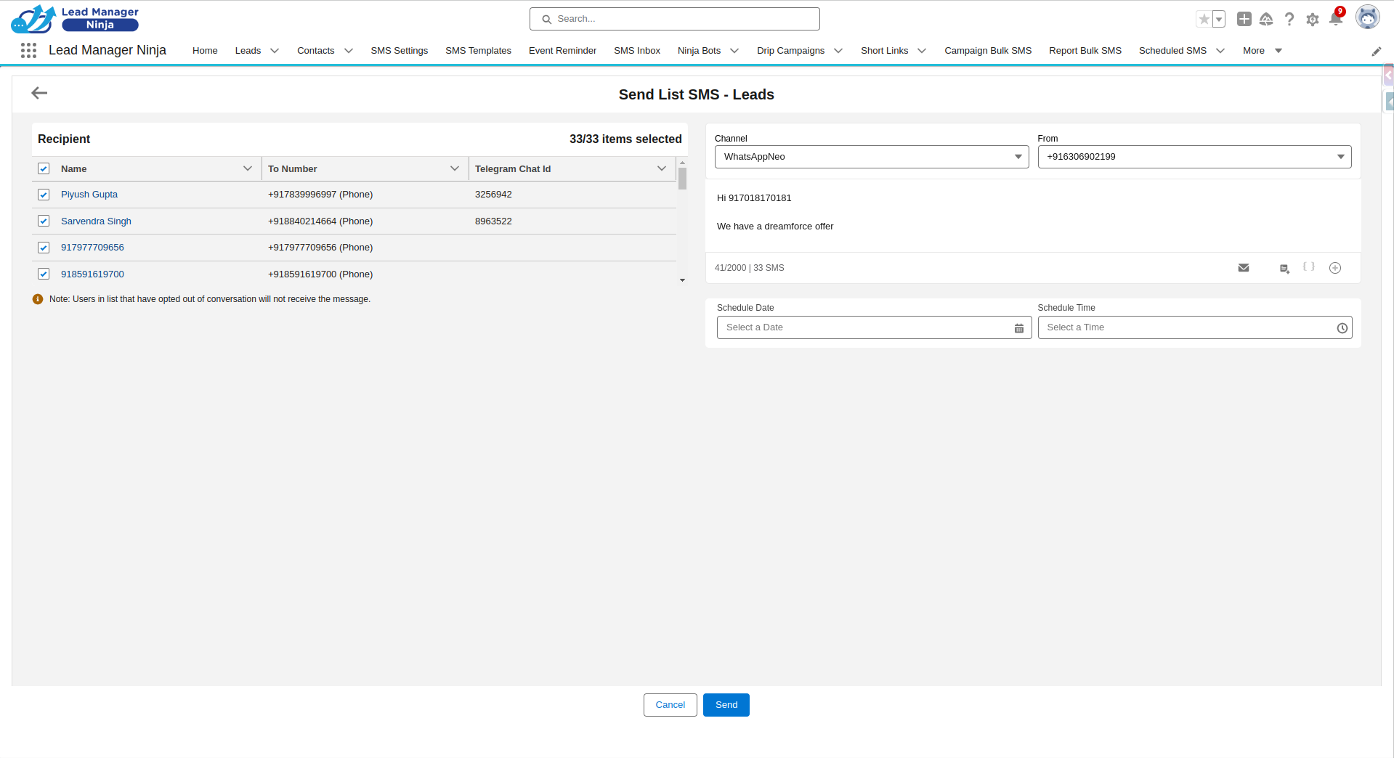Screen dimensions: 1394x758
Task: Open the App Launcher grid icon
Action: click(28, 50)
